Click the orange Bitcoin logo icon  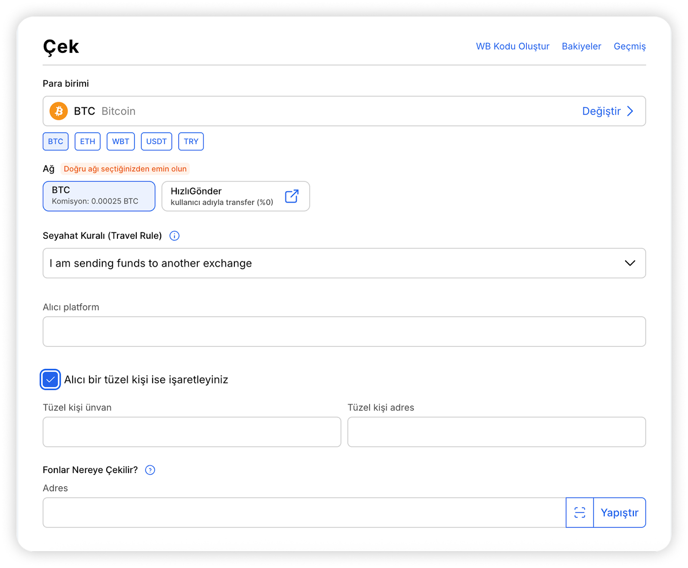click(x=59, y=111)
